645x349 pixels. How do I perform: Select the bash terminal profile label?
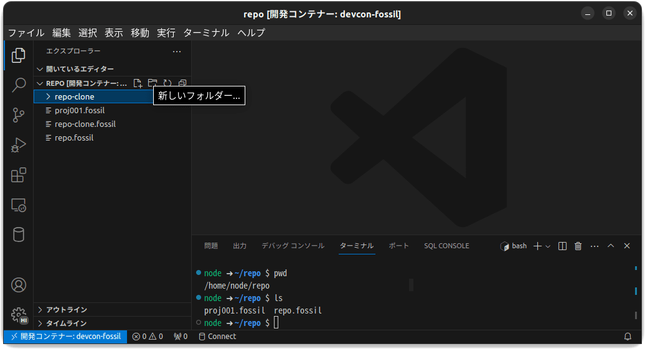(x=514, y=246)
